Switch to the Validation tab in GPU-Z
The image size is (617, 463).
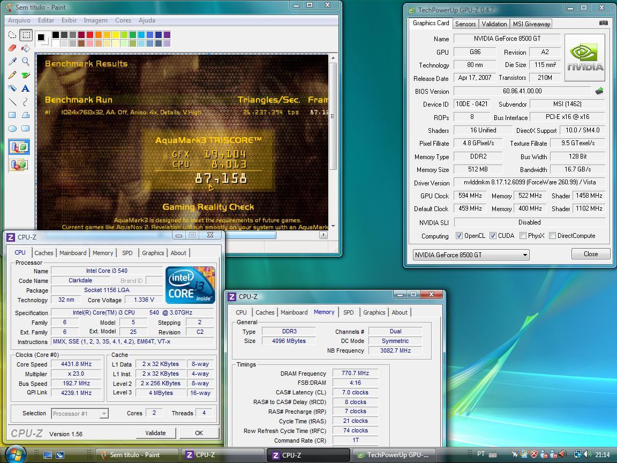pyautogui.click(x=494, y=24)
